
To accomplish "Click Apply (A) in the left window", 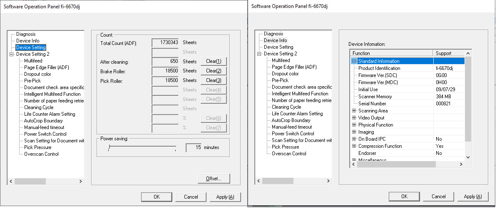I will tap(225, 197).
